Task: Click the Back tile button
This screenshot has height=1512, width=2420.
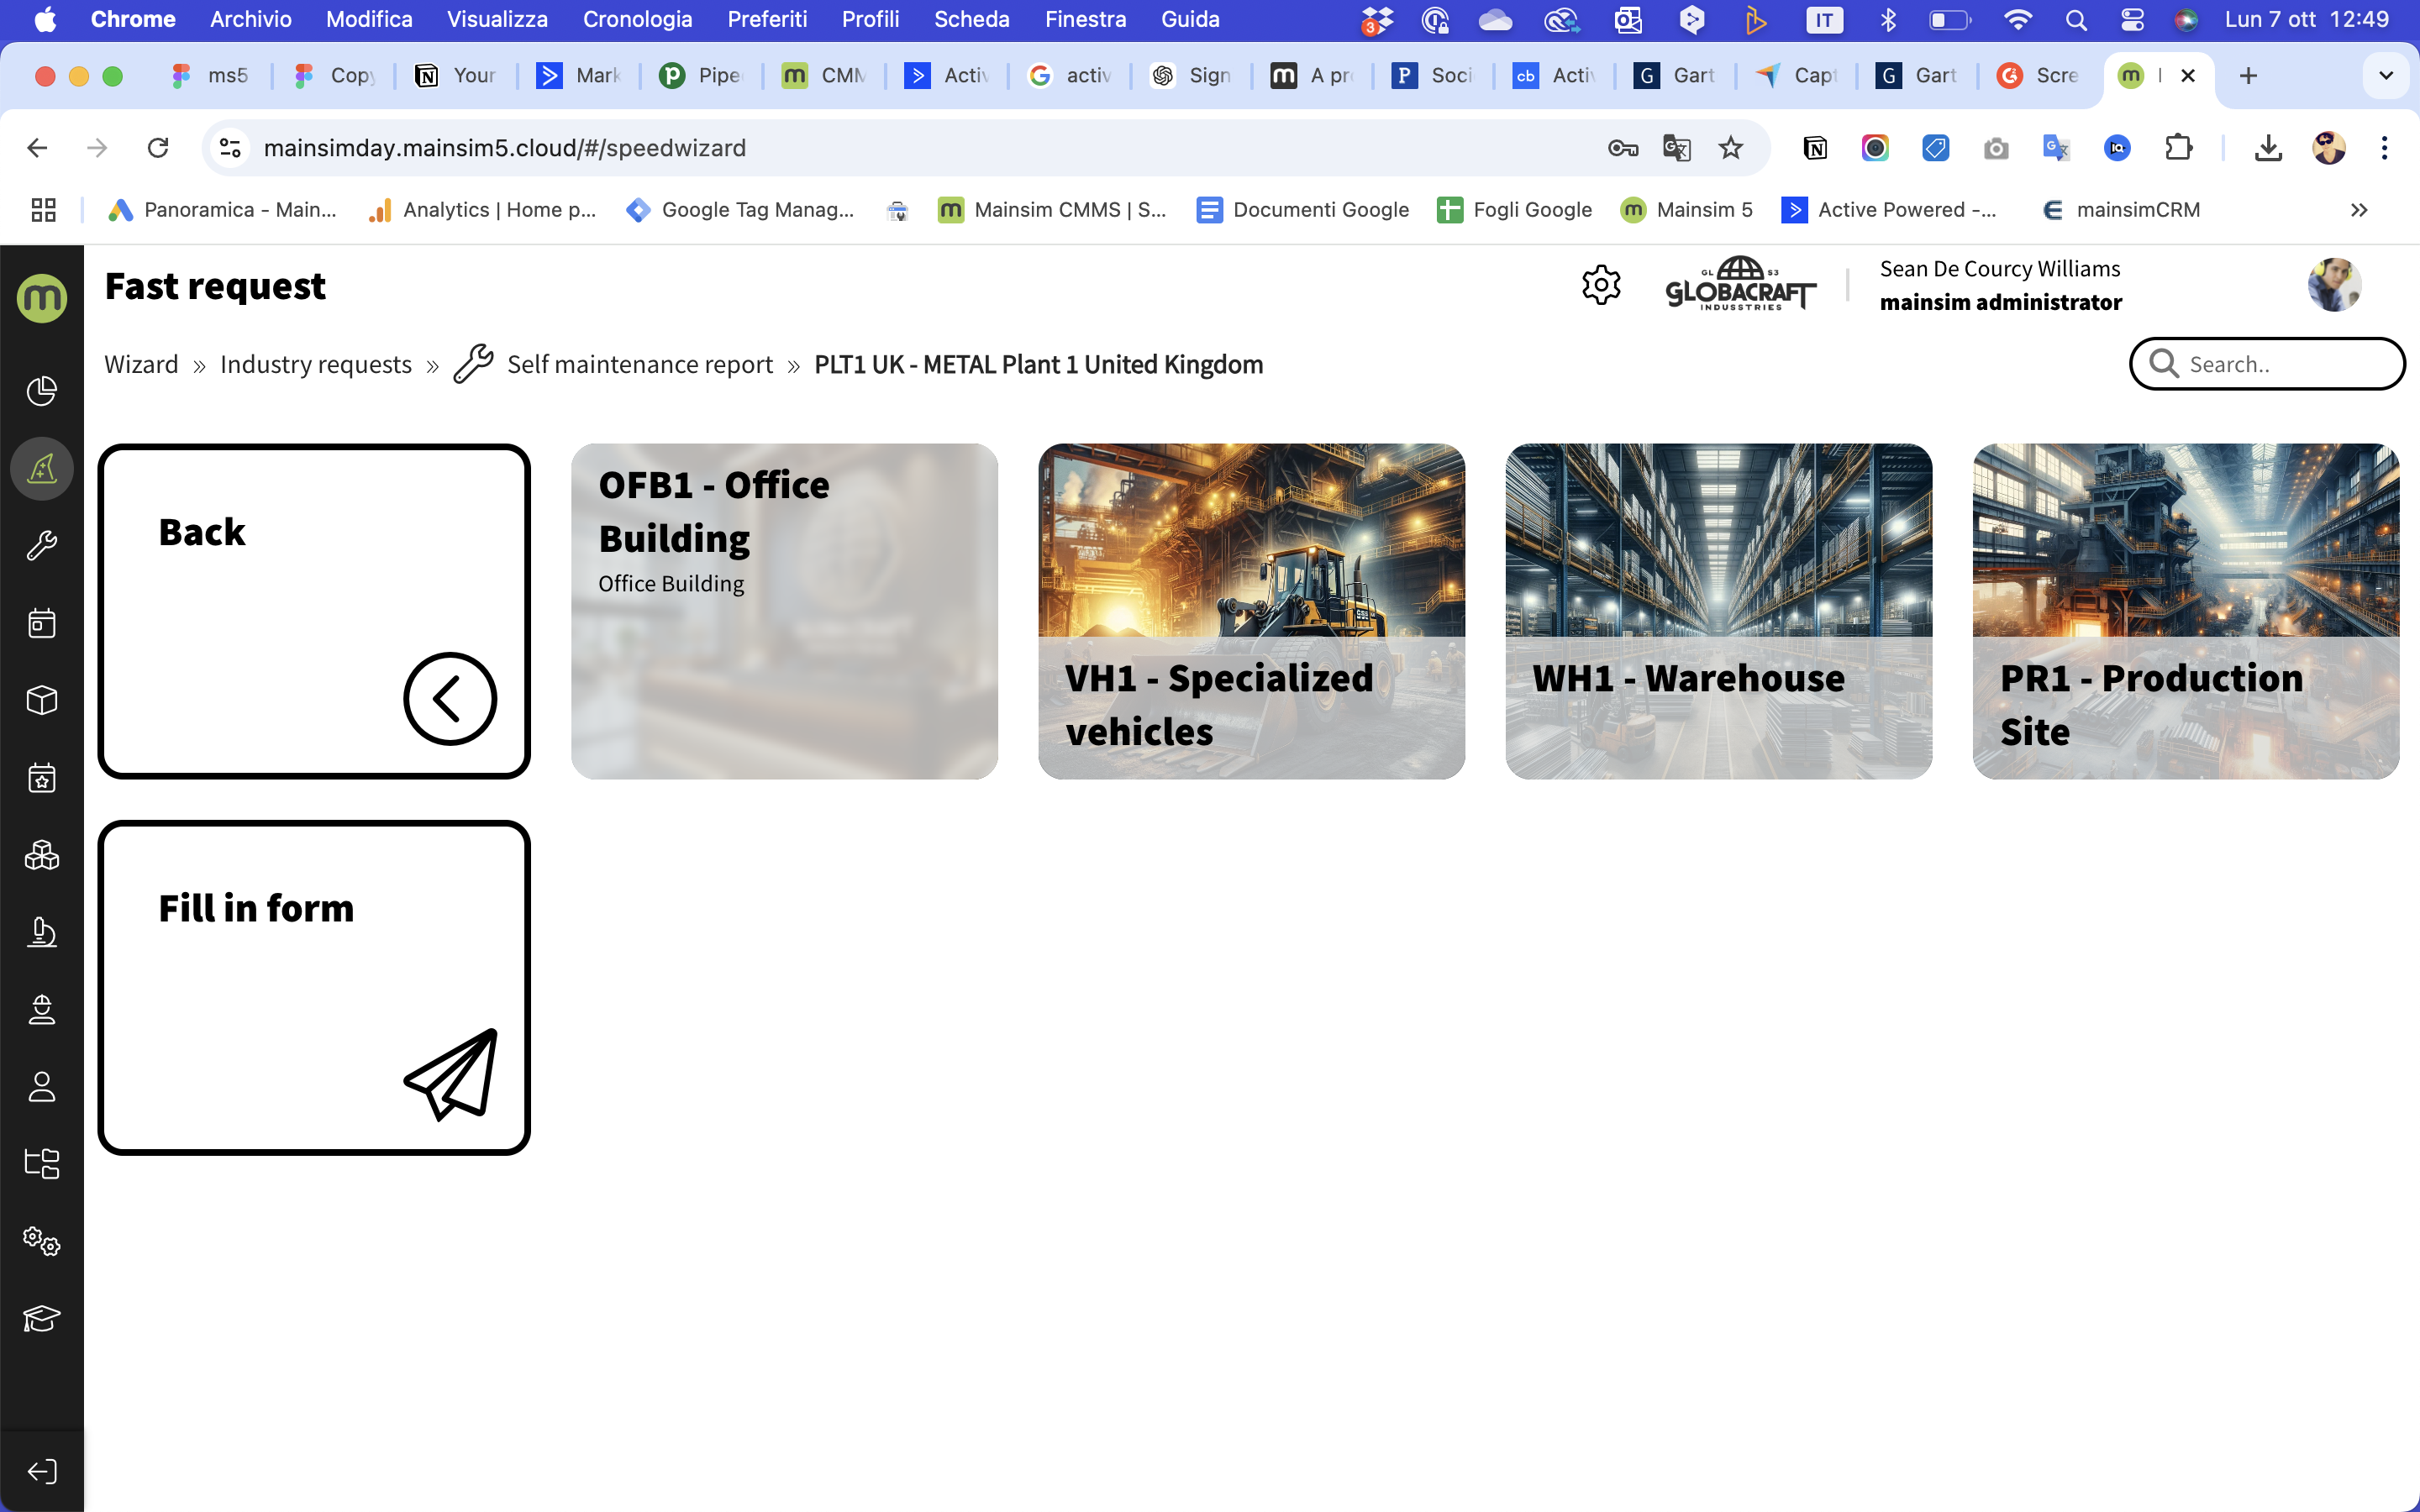Action: click(x=314, y=611)
